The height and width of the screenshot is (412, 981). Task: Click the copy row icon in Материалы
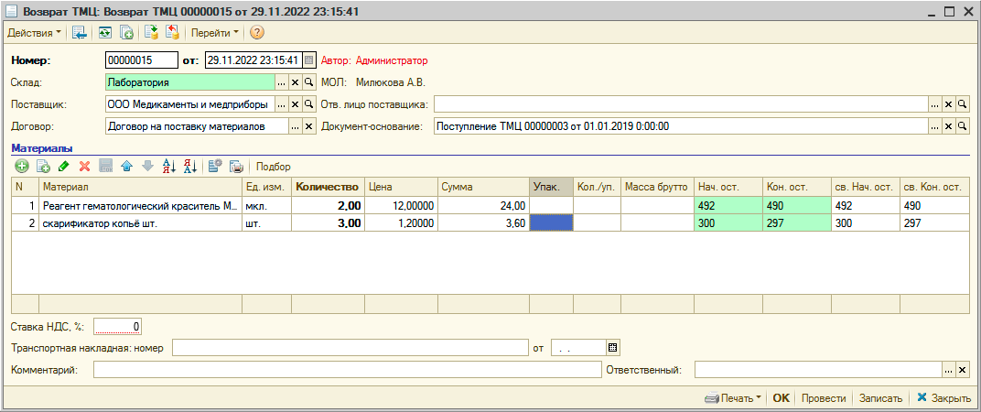[x=42, y=167]
